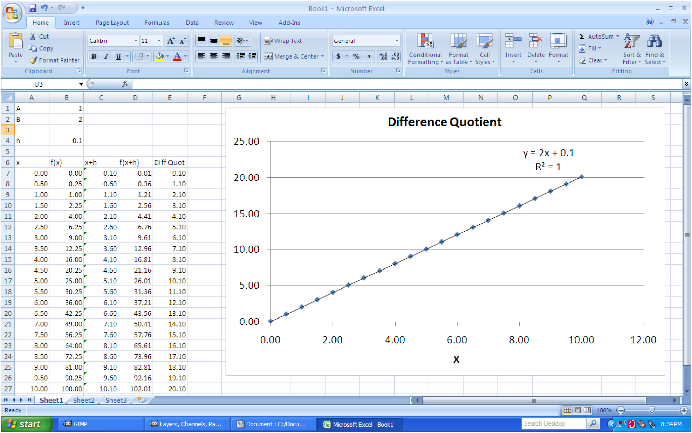Apply comma style number format
This screenshot has height=433, width=692.
click(369, 56)
